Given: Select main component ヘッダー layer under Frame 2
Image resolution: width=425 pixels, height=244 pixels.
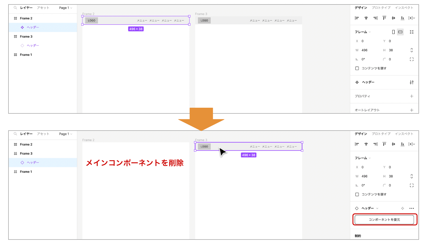Looking at the screenshot, I should click(43, 28).
